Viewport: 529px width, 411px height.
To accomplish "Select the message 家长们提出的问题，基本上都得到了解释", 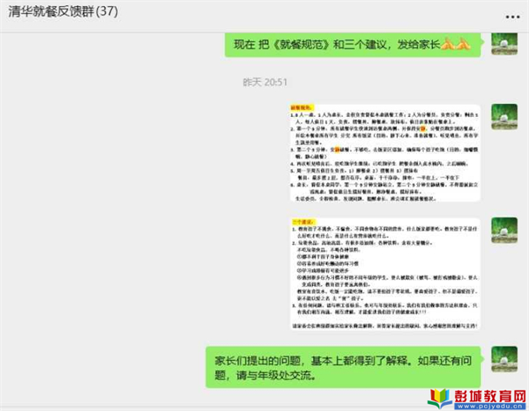I will click(x=343, y=367).
